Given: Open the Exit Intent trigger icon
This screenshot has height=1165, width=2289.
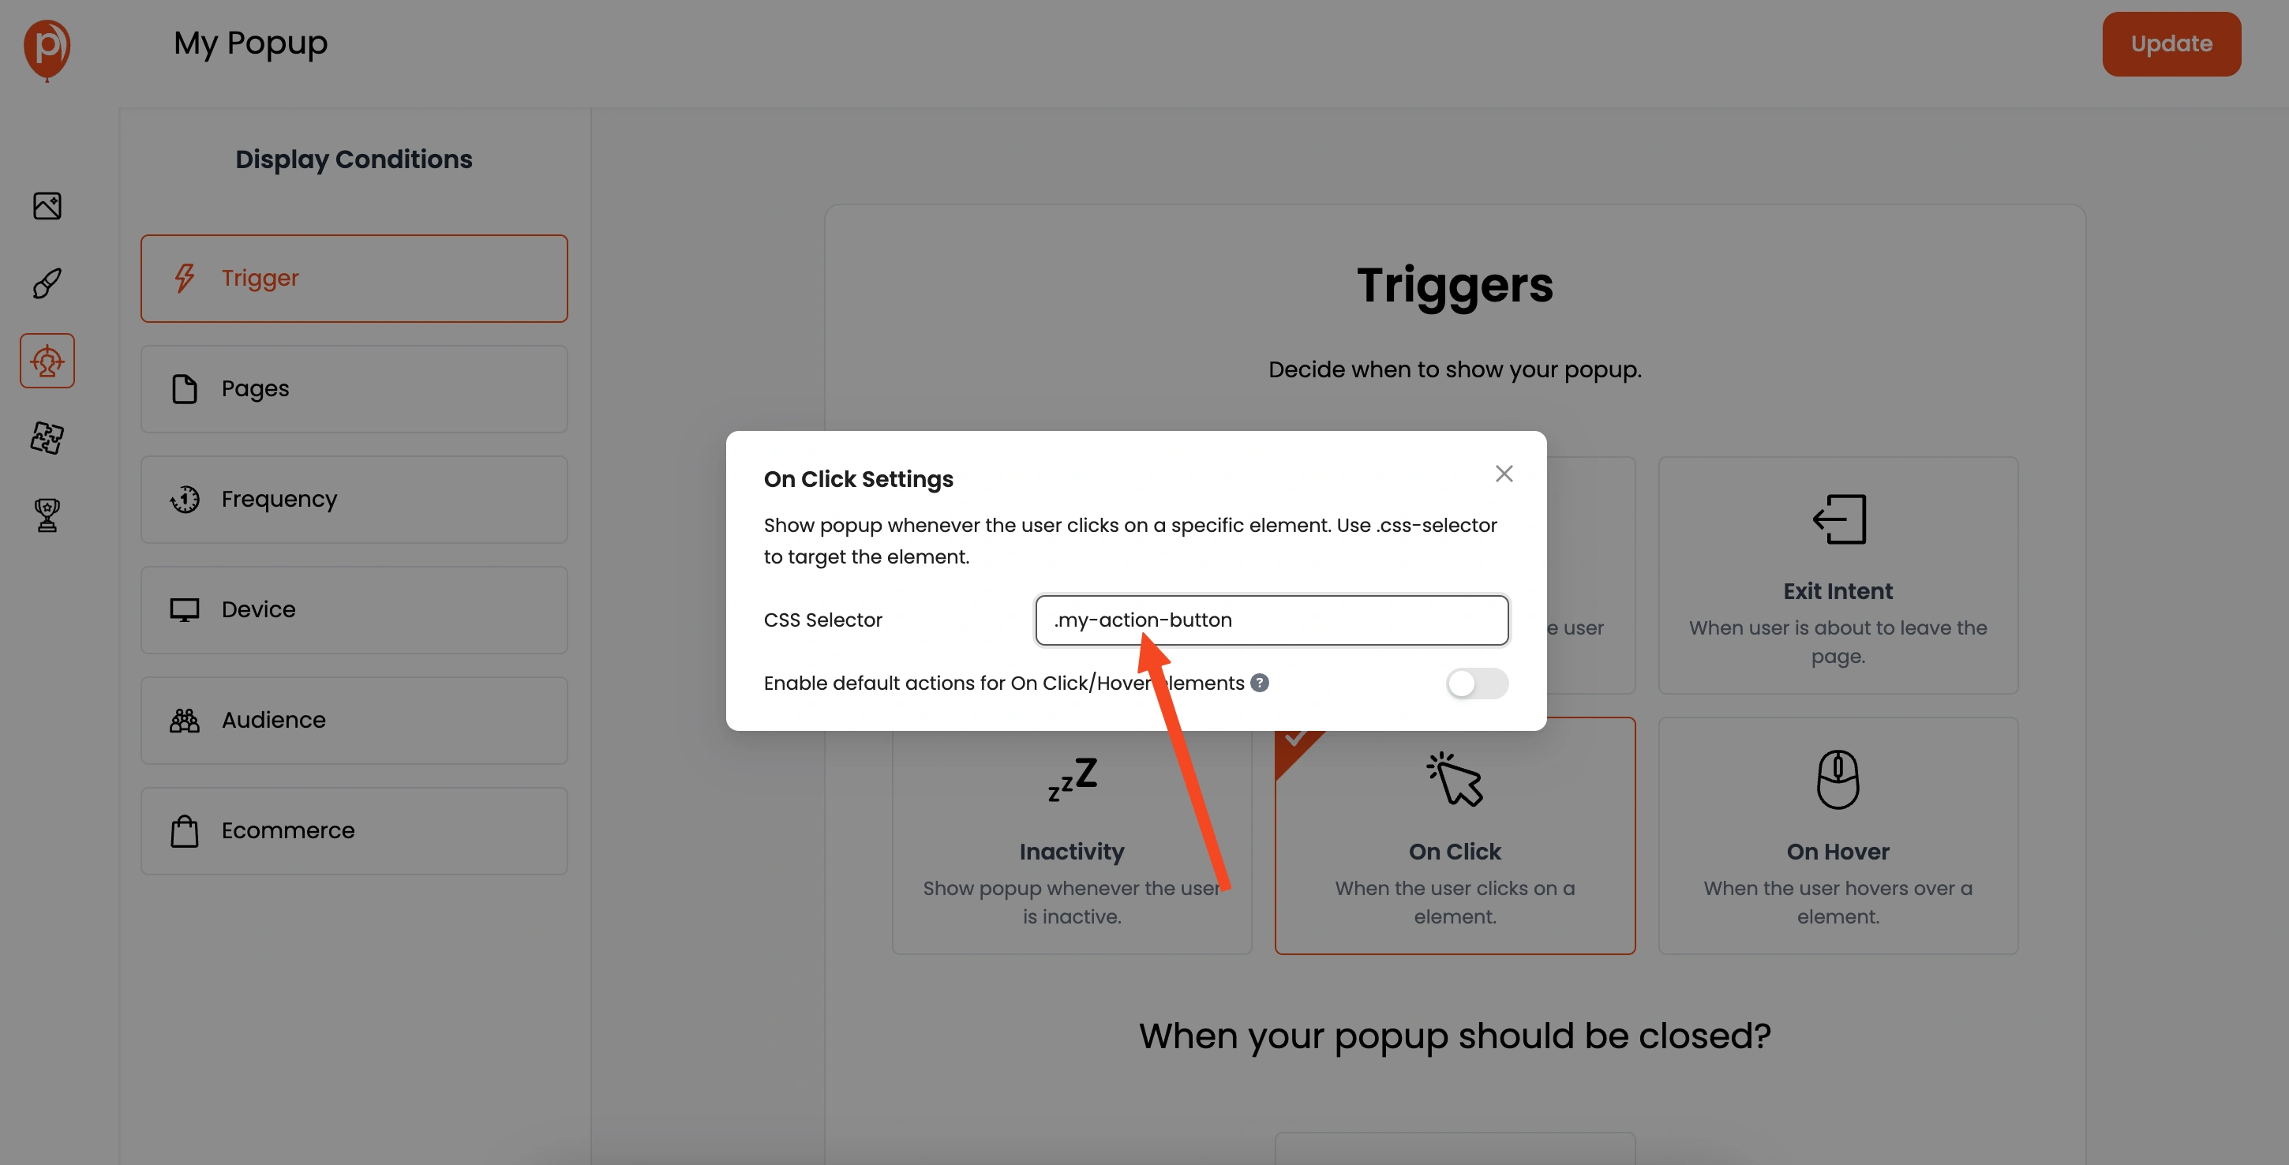Looking at the screenshot, I should (1839, 519).
